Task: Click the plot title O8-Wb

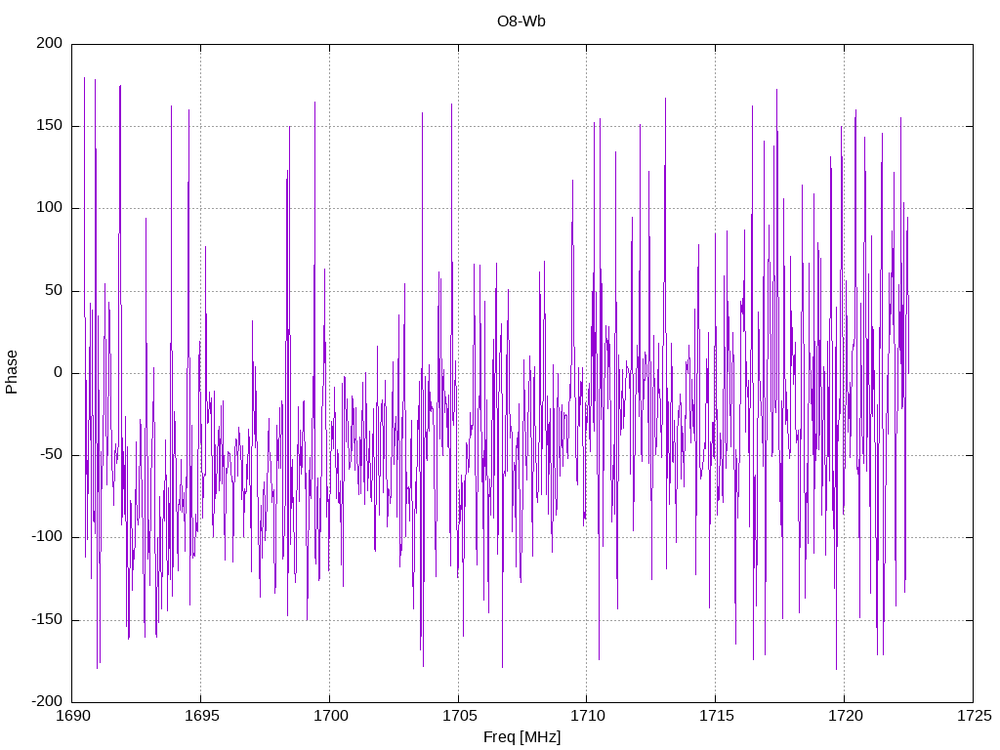Action: pos(521,21)
